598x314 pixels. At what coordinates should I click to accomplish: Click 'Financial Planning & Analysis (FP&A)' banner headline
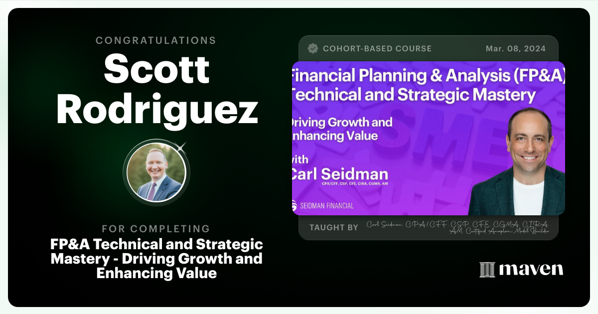tap(429, 76)
